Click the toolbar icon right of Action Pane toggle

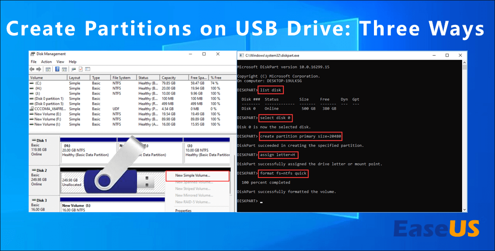[73, 69]
